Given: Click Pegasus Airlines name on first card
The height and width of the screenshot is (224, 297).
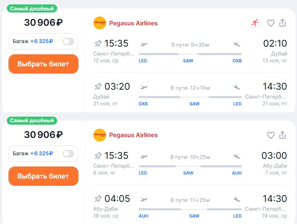Looking at the screenshot, I should [x=133, y=23].
